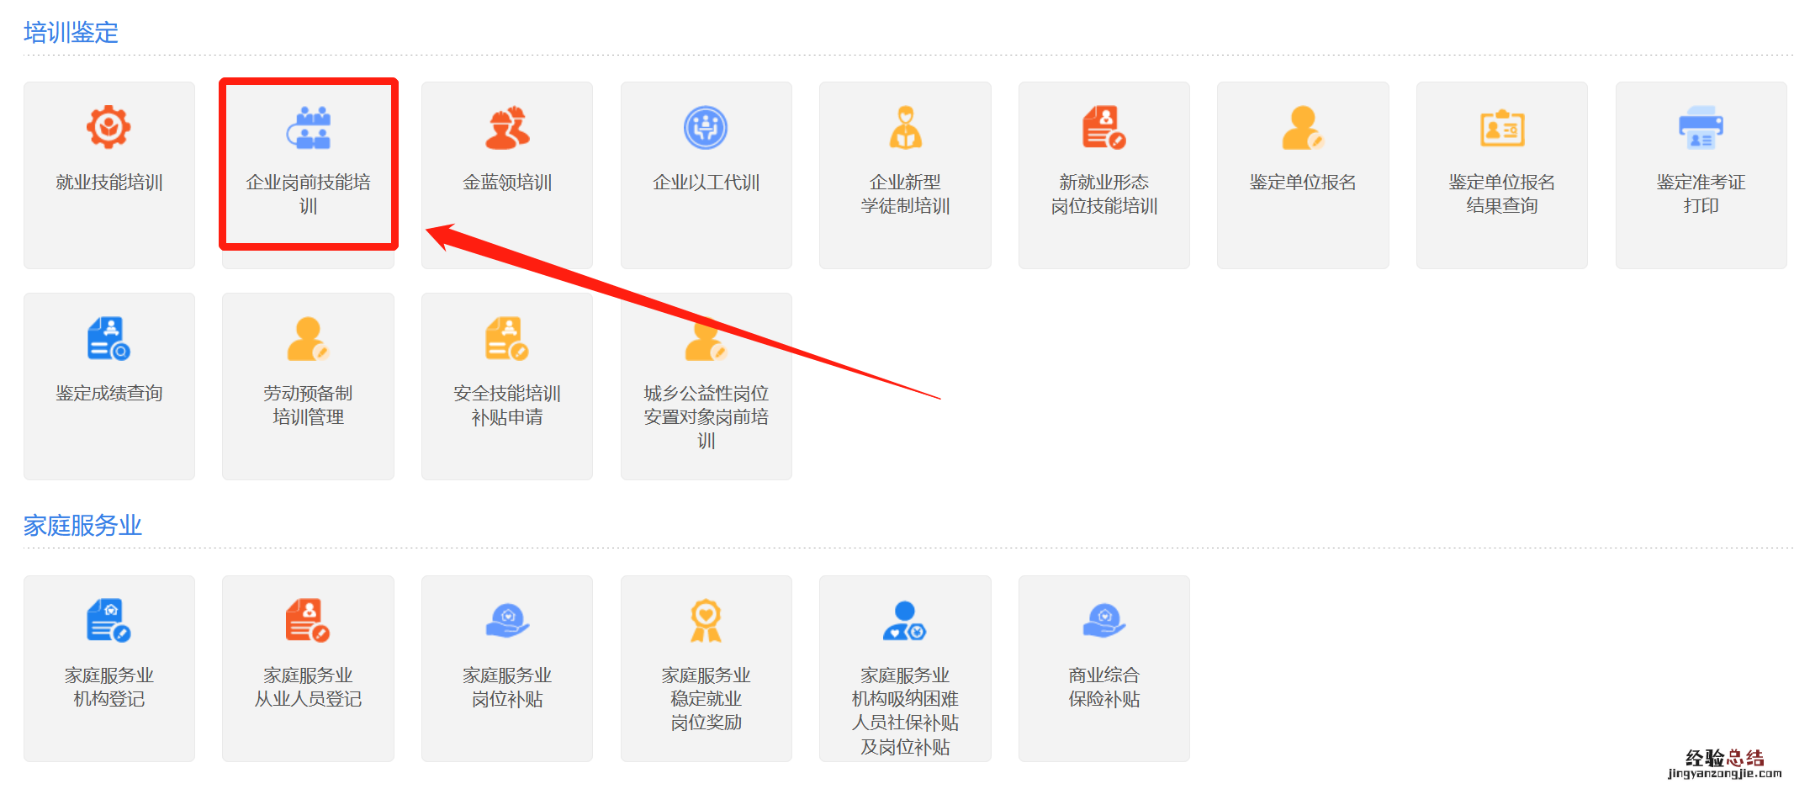Click the 家庭服务业稳定就业岗位奖励 medal icon
The width and height of the screenshot is (1794, 789).
click(706, 621)
